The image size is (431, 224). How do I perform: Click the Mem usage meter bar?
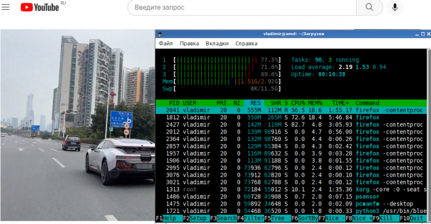tap(227, 82)
